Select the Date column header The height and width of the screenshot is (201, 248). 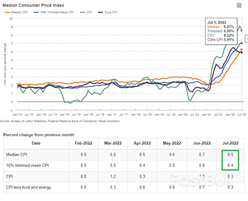tap(36, 143)
